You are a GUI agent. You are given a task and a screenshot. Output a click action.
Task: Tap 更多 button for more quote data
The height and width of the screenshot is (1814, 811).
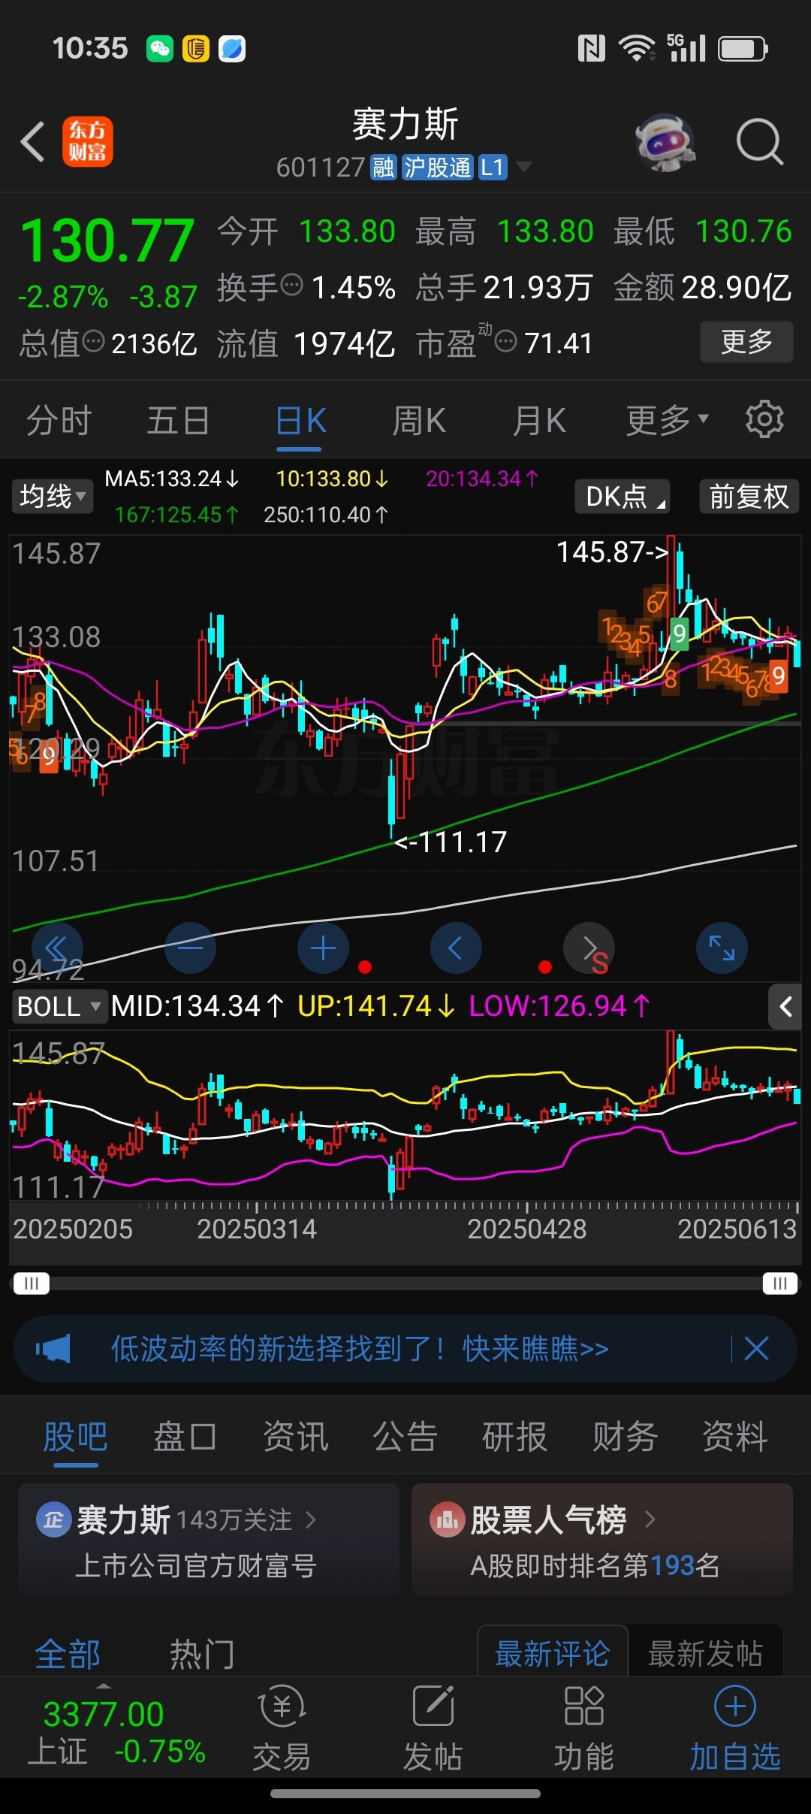point(746,342)
